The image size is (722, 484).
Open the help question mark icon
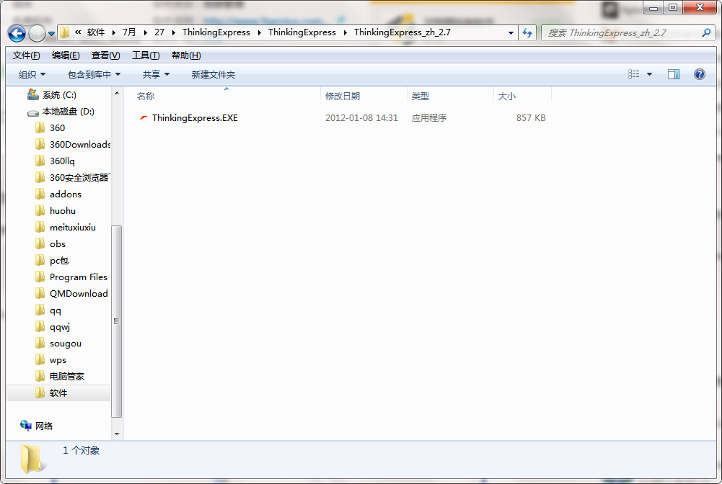tap(699, 74)
